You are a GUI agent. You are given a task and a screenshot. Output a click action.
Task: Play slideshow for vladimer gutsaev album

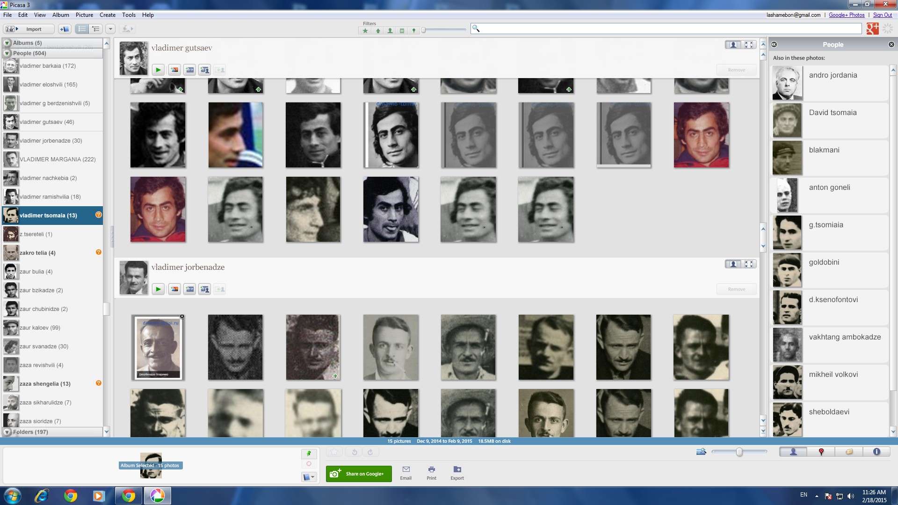(x=158, y=70)
